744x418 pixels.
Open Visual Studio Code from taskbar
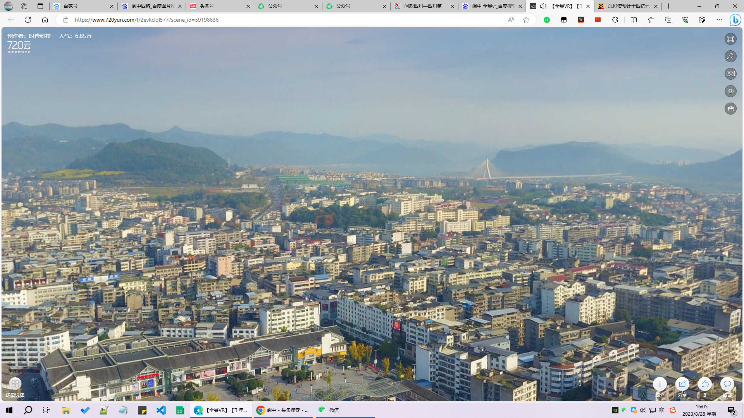point(161,410)
